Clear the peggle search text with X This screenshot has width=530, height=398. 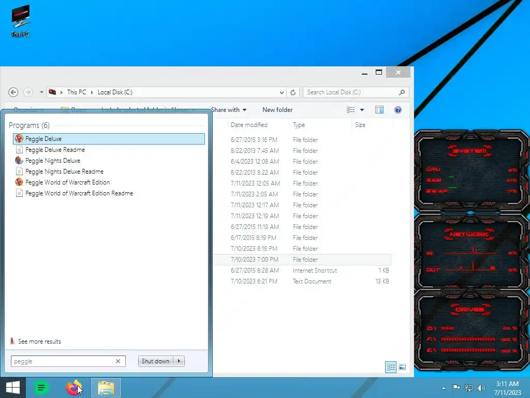click(118, 361)
